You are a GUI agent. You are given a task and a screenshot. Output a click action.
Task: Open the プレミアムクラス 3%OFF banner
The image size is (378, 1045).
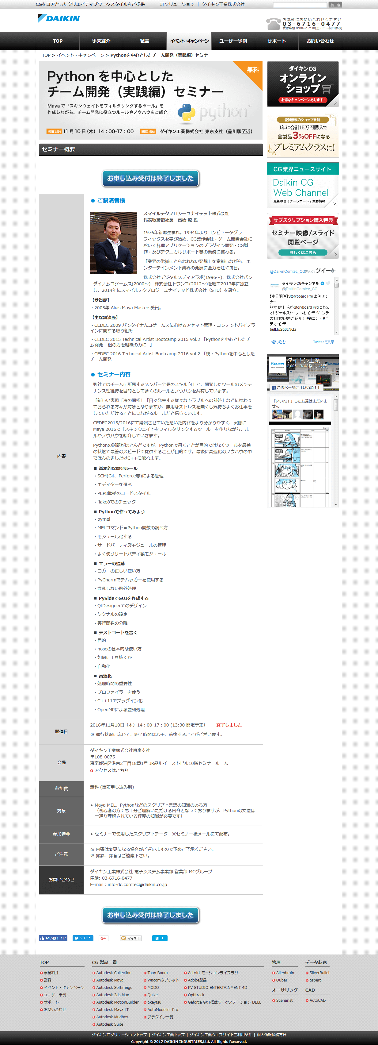(x=303, y=135)
